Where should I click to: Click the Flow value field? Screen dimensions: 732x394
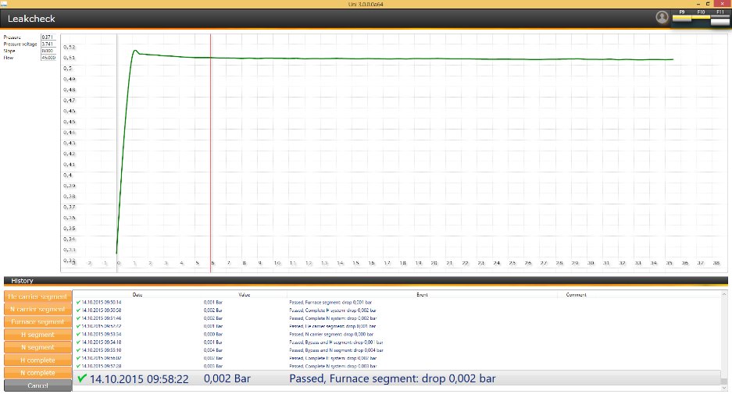48,57
